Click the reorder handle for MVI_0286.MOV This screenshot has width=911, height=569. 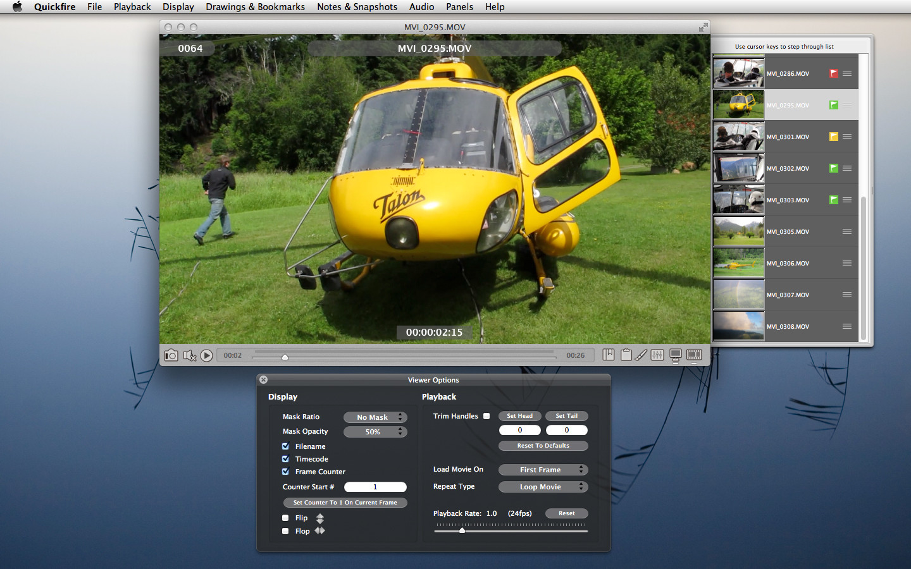point(847,73)
